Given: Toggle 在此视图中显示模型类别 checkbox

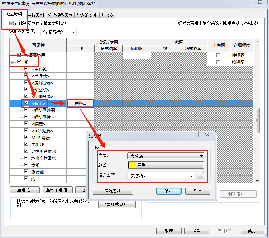Looking at the screenshot, I should point(11,23).
